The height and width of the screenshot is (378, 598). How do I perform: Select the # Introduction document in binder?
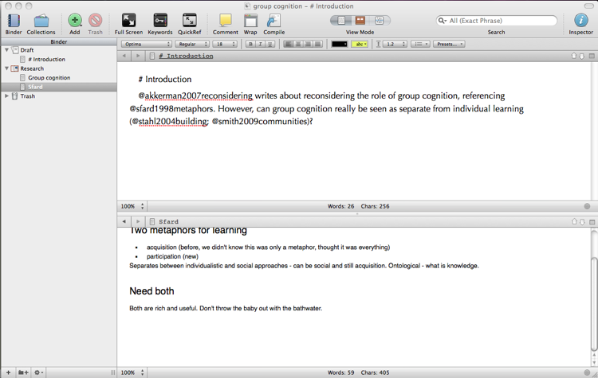[x=46, y=60]
